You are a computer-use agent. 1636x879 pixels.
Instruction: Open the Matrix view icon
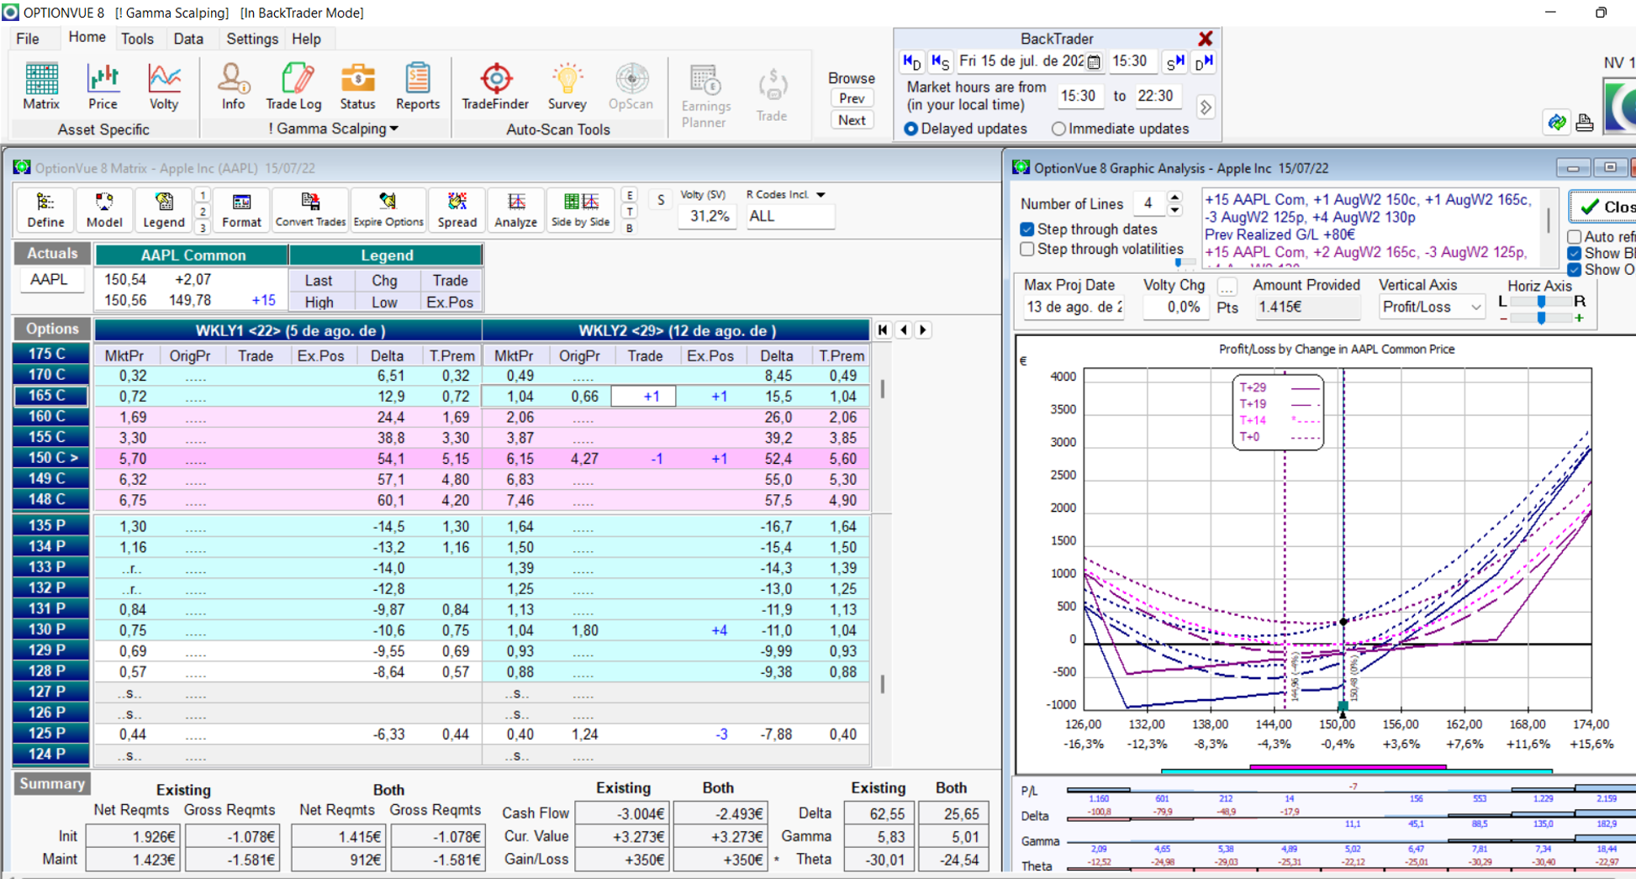tap(41, 87)
